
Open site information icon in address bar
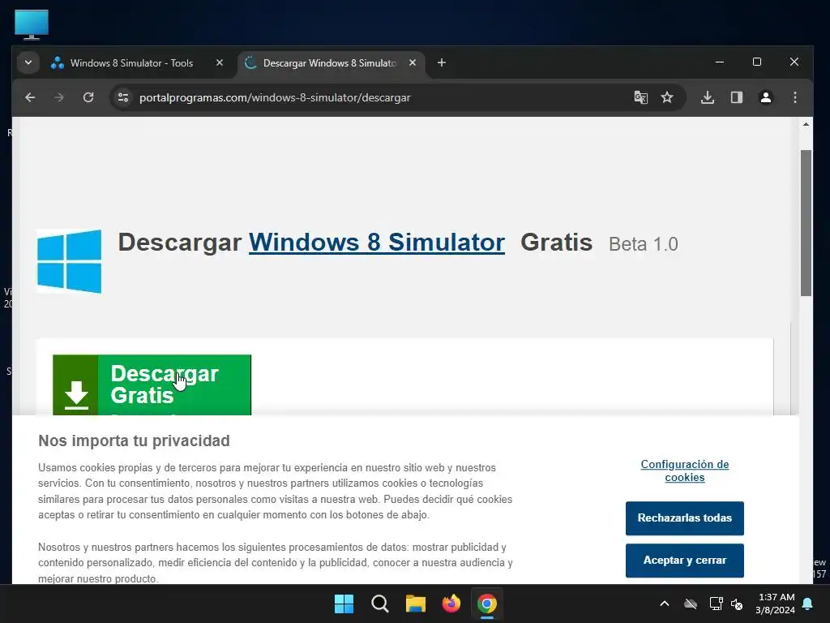pos(123,97)
